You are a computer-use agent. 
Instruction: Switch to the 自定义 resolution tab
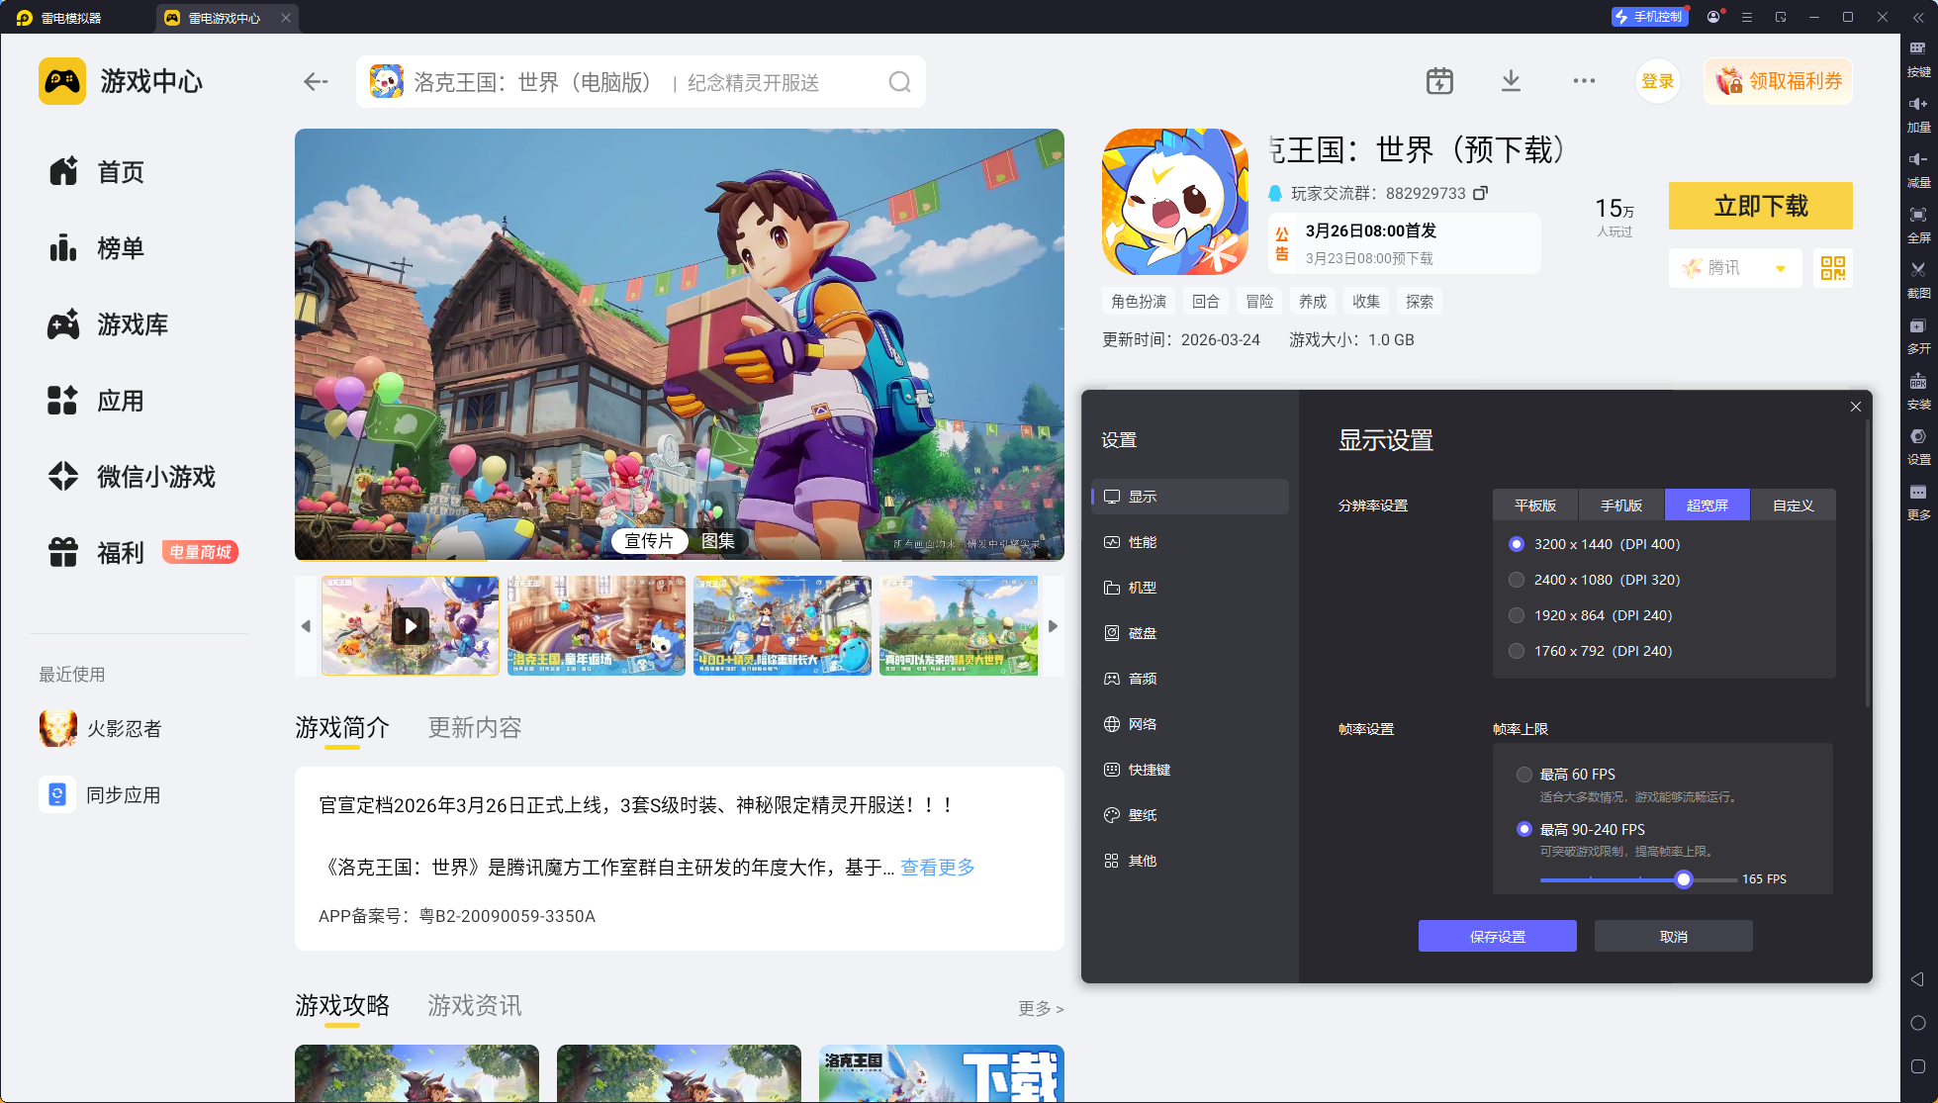[1793, 506]
